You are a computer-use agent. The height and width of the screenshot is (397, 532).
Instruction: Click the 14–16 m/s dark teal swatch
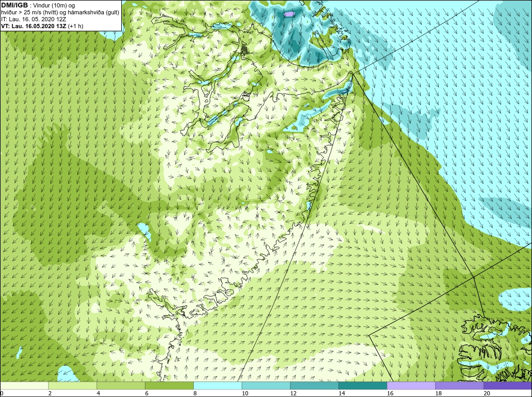pyautogui.click(x=363, y=386)
